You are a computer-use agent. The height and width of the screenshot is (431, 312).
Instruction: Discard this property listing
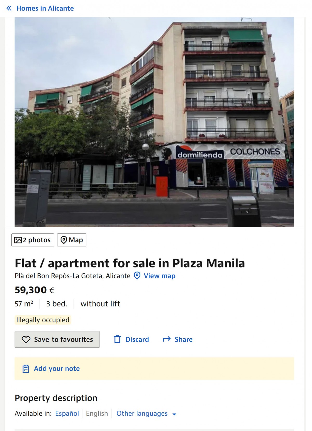point(137,339)
